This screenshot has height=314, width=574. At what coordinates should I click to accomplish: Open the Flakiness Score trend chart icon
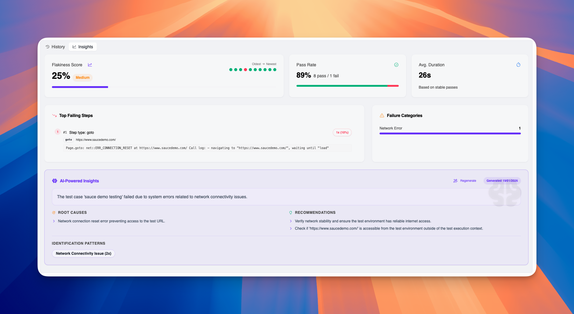pos(90,65)
